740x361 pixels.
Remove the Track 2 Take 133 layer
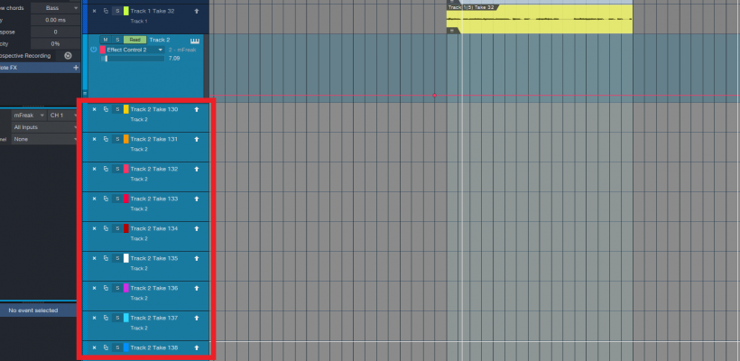click(94, 199)
